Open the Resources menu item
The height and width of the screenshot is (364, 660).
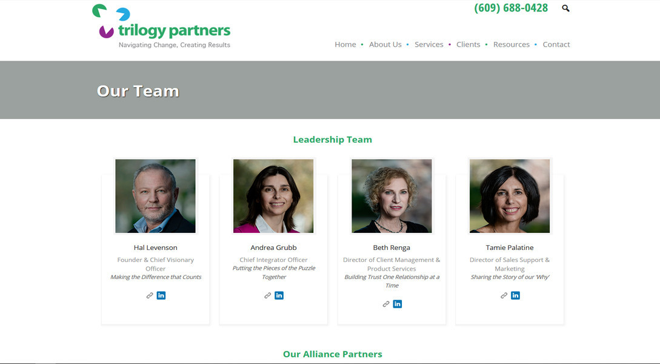pos(512,44)
